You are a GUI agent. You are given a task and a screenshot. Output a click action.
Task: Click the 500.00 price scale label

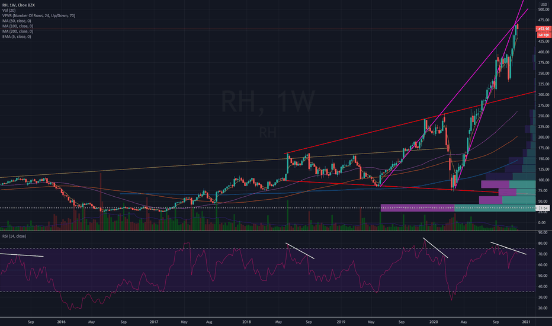point(544,9)
